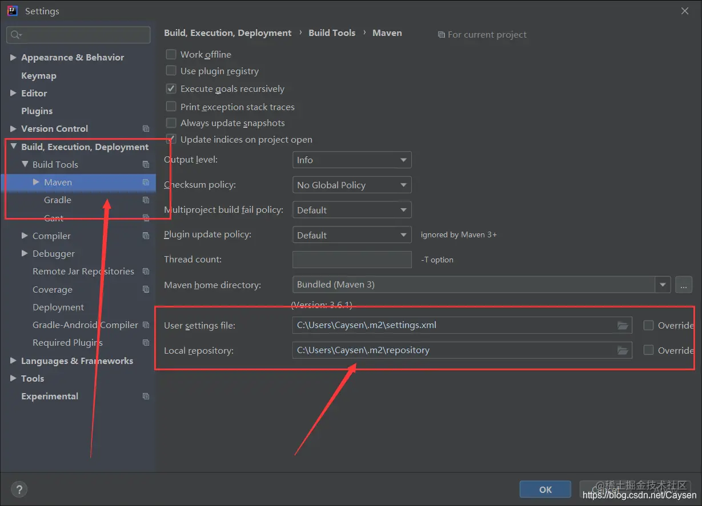
Task: Open the help question mark button
Action: (x=19, y=489)
